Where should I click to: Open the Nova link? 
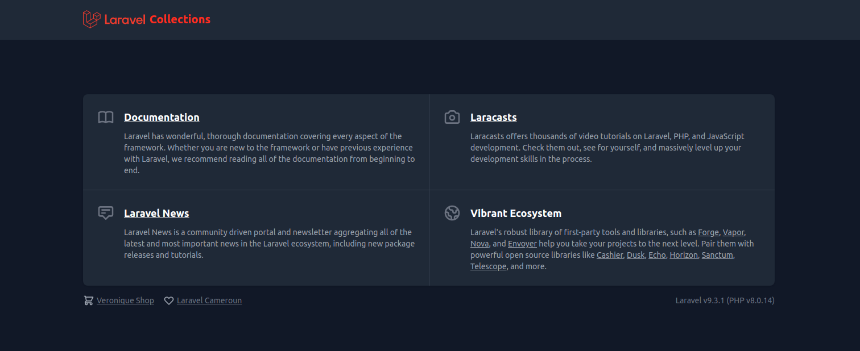(x=479, y=244)
